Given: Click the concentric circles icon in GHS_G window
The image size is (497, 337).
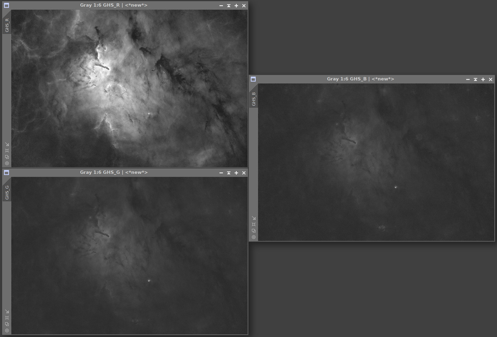Looking at the screenshot, I should pos(7,330).
